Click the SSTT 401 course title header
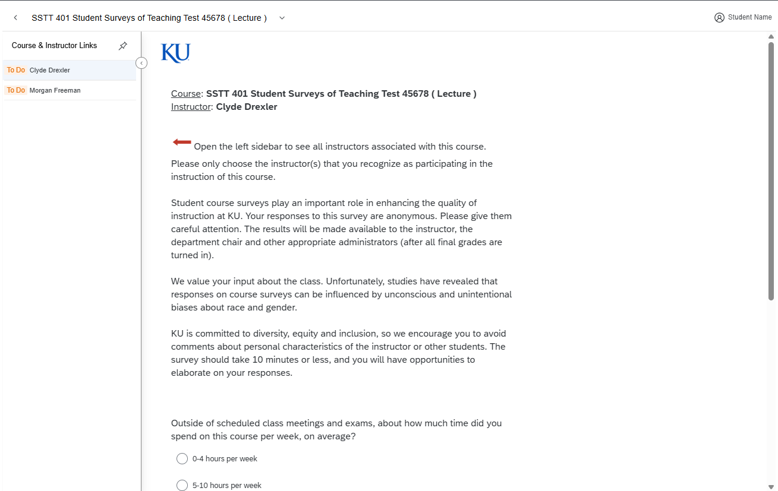Screen dimensions: 778x491 click(149, 18)
